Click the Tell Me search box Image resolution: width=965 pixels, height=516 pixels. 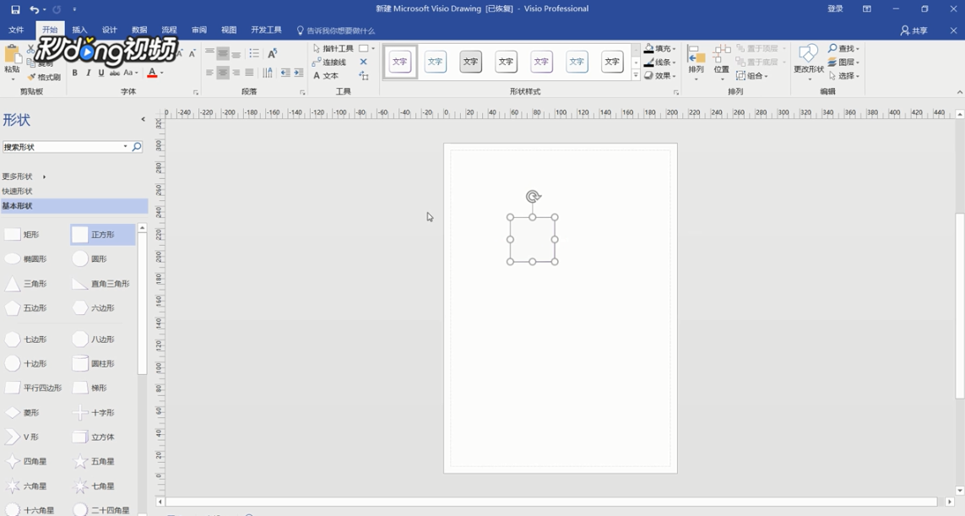pos(336,30)
